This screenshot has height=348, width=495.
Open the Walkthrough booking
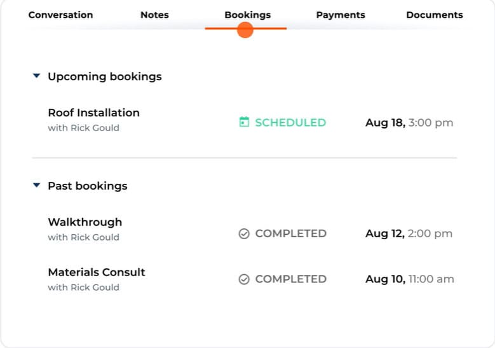tap(85, 222)
